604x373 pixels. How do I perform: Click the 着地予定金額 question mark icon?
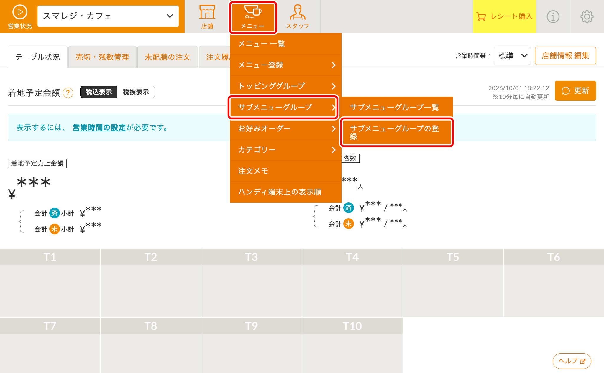pos(68,93)
